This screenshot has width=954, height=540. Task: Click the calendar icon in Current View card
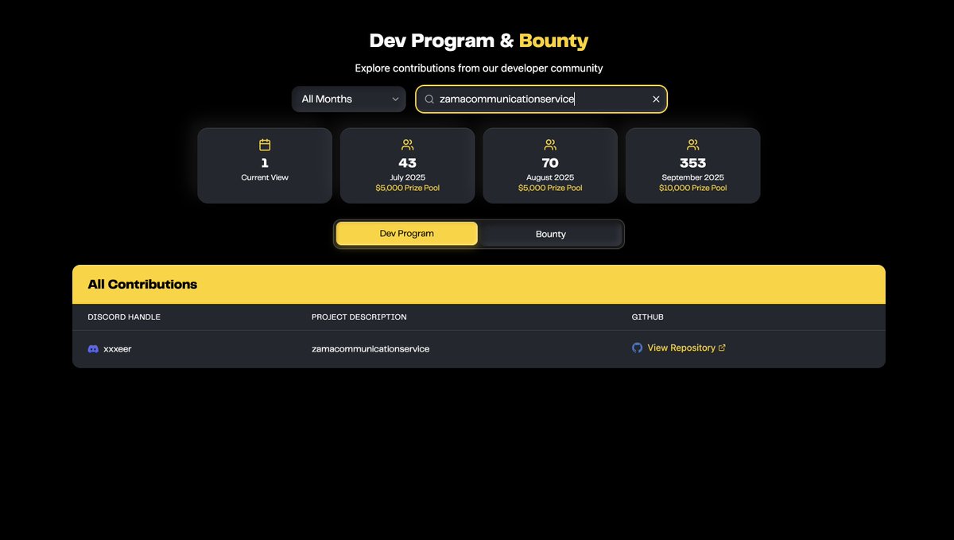265,145
